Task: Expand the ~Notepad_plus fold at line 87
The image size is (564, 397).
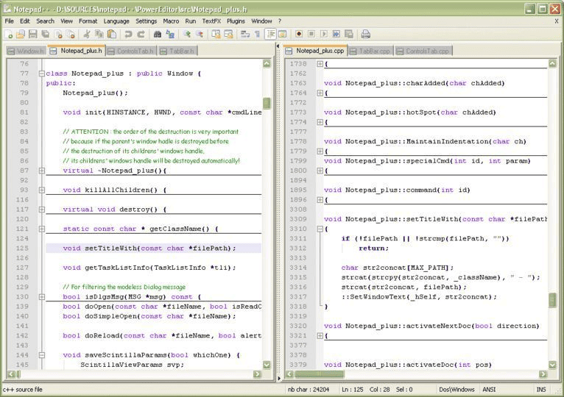Action: click(x=42, y=171)
